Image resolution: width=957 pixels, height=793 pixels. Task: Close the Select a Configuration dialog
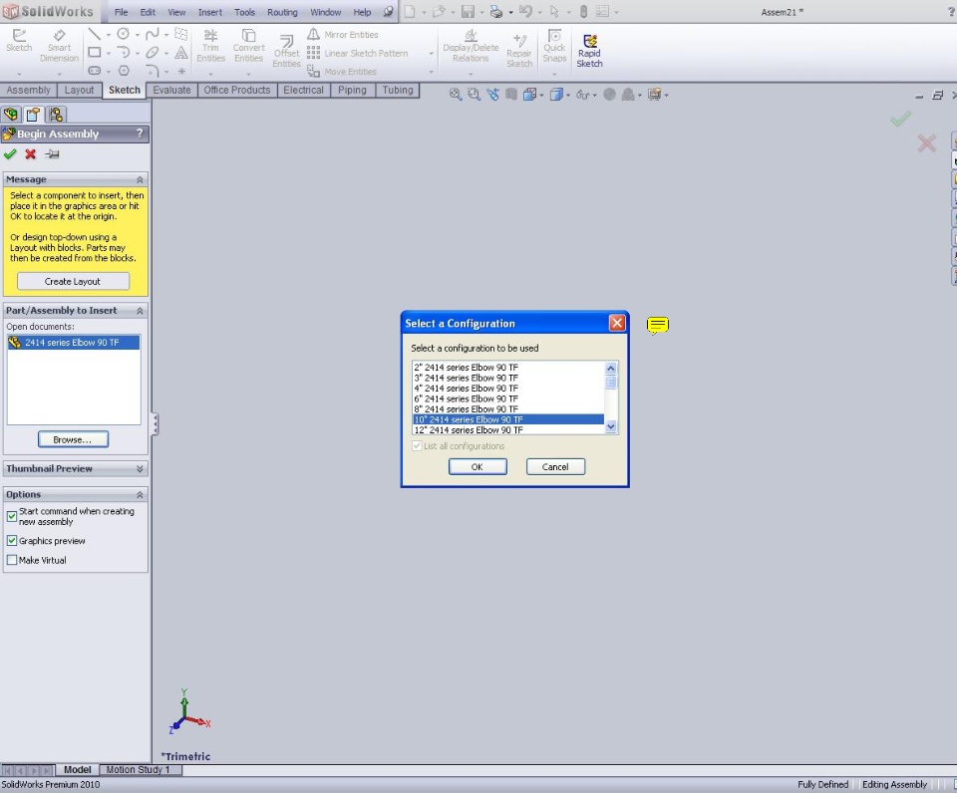pos(617,323)
